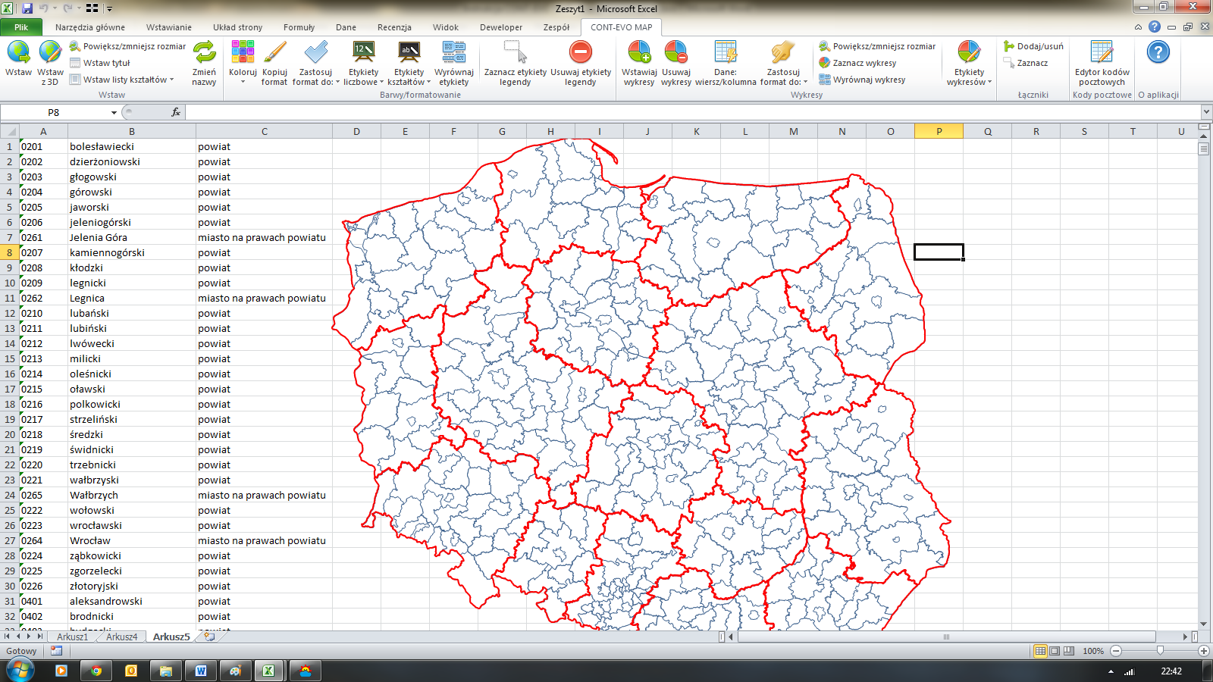The height and width of the screenshot is (682, 1213).
Task: Select sheet tab Arkusz4
Action: [x=122, y=637]
